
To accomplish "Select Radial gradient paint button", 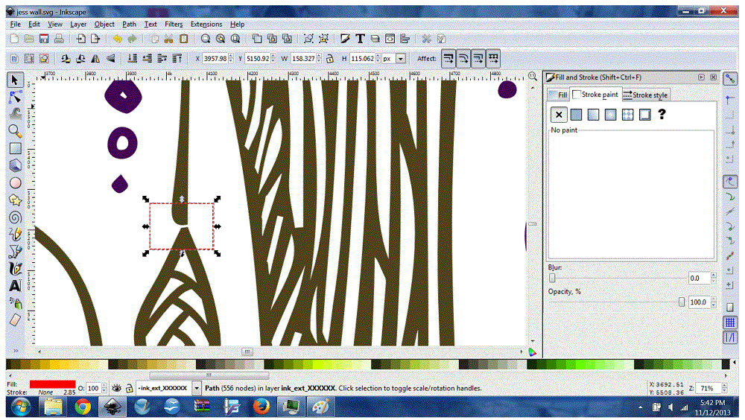I will click(x=611, y=115).
